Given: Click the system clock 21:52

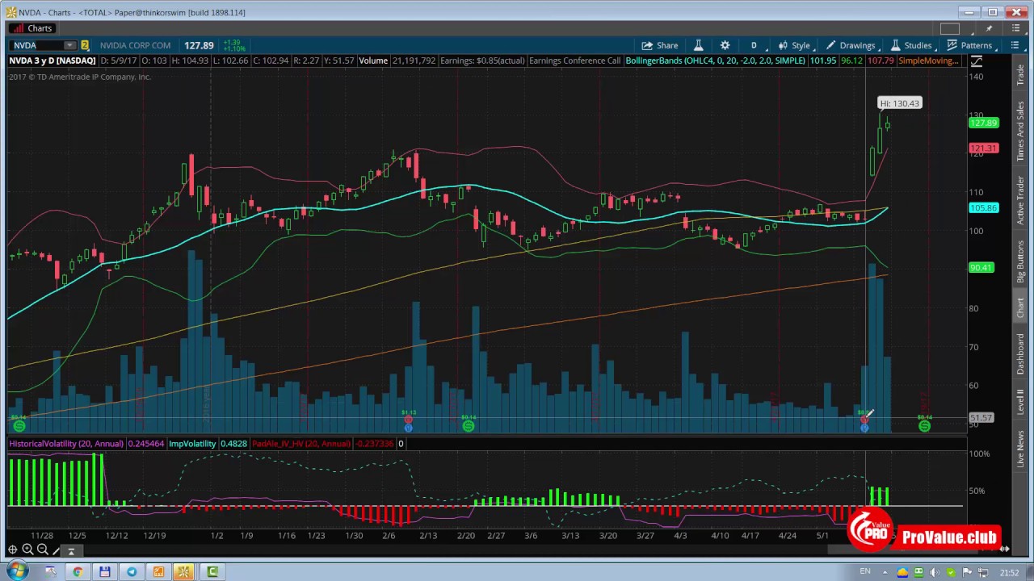Looking at the screenshot, I should (x=1009, y=572).
